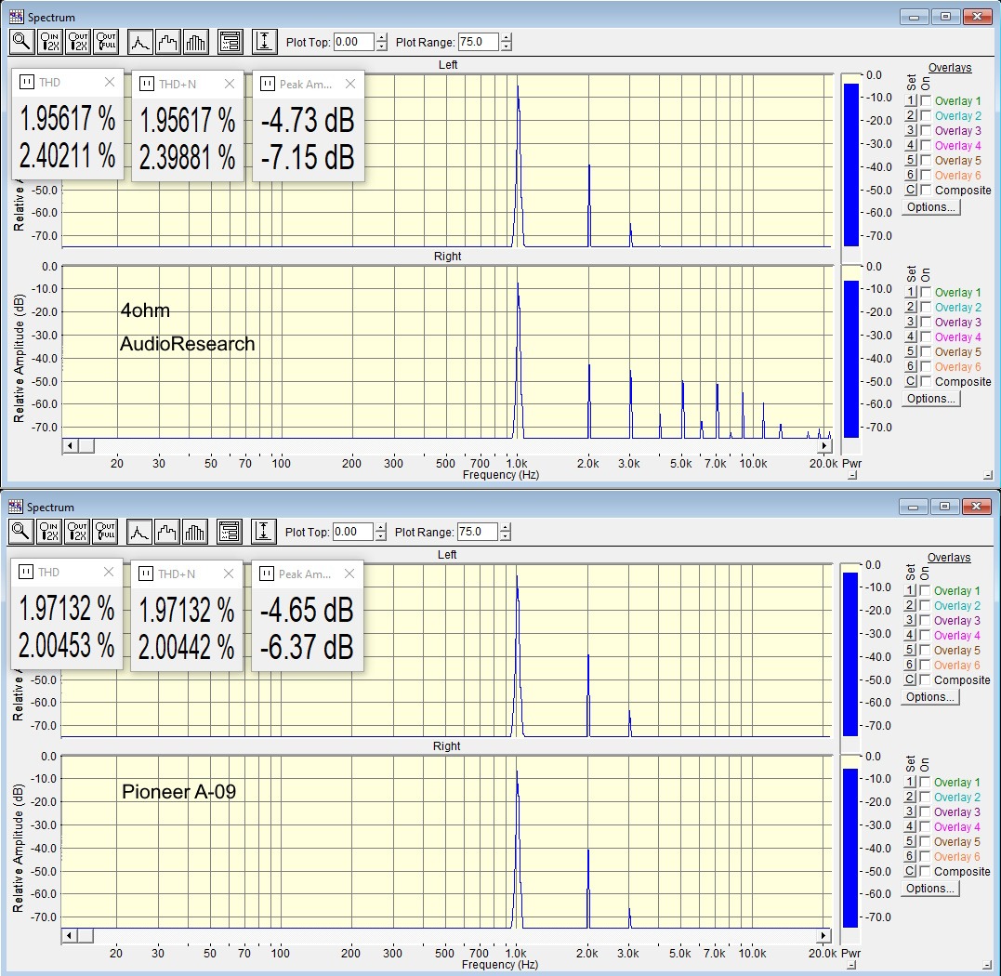Image resolution: width=1001 pixels, height=976 pixels.
Task: Click Zoom Out 2X in top Spectrum window
Action: point(78,42)
